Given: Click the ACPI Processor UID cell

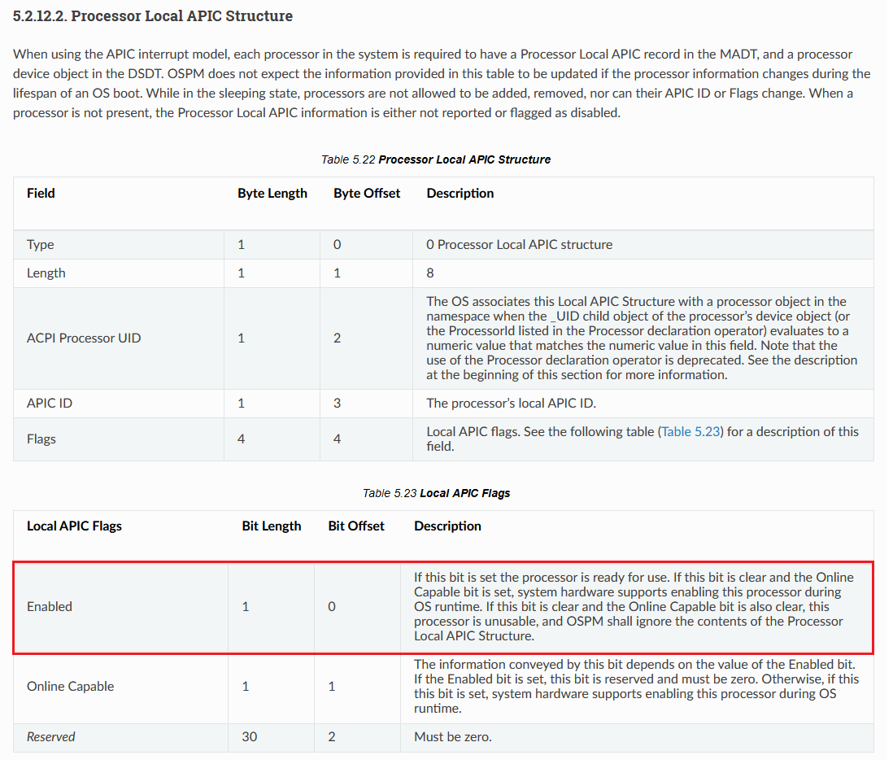Looking at the screenshot, I should [84, 338].
